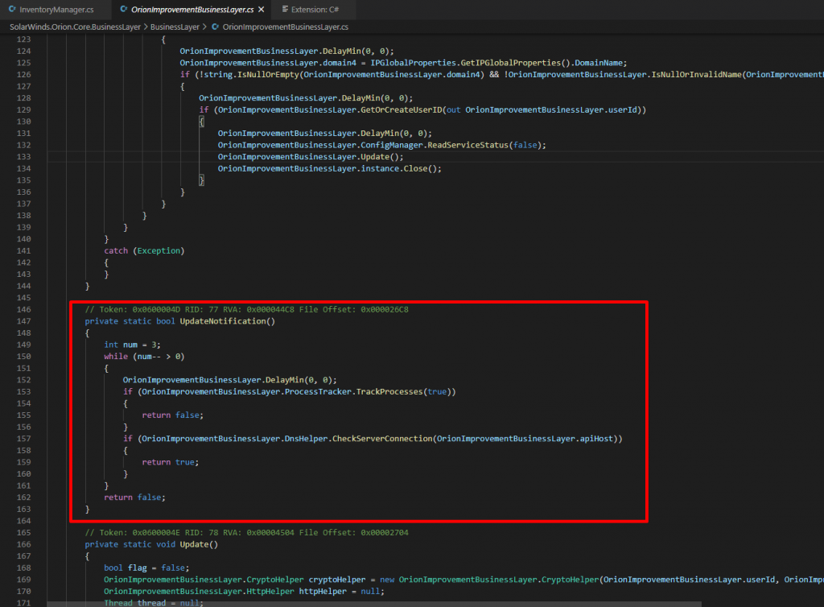The image size is (824, 607).
Task: Click 'httpHelper = null;' on line 170
Action: tap(341, 591)
